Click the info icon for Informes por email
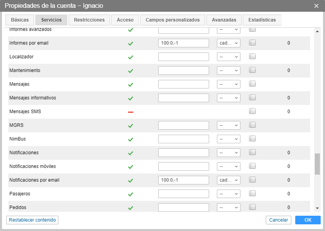This screenshot has height=231, width=325. tap(252, 43)
